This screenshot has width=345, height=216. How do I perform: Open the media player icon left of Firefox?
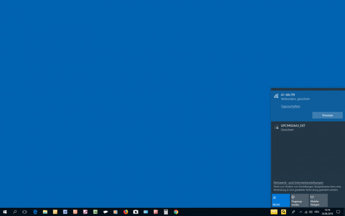pyautogui.click(x=116, y=212)
